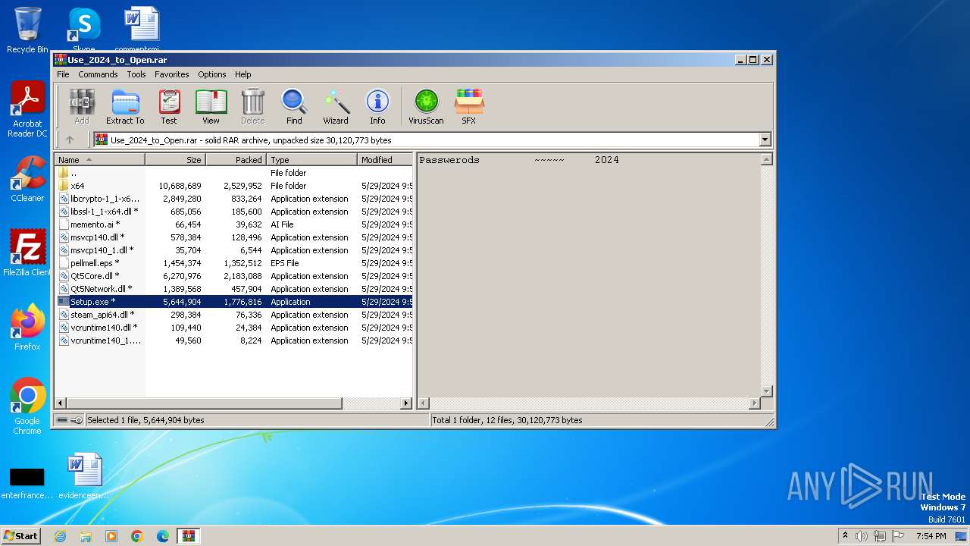Open Edge from the taskbar

pos(163,536)
